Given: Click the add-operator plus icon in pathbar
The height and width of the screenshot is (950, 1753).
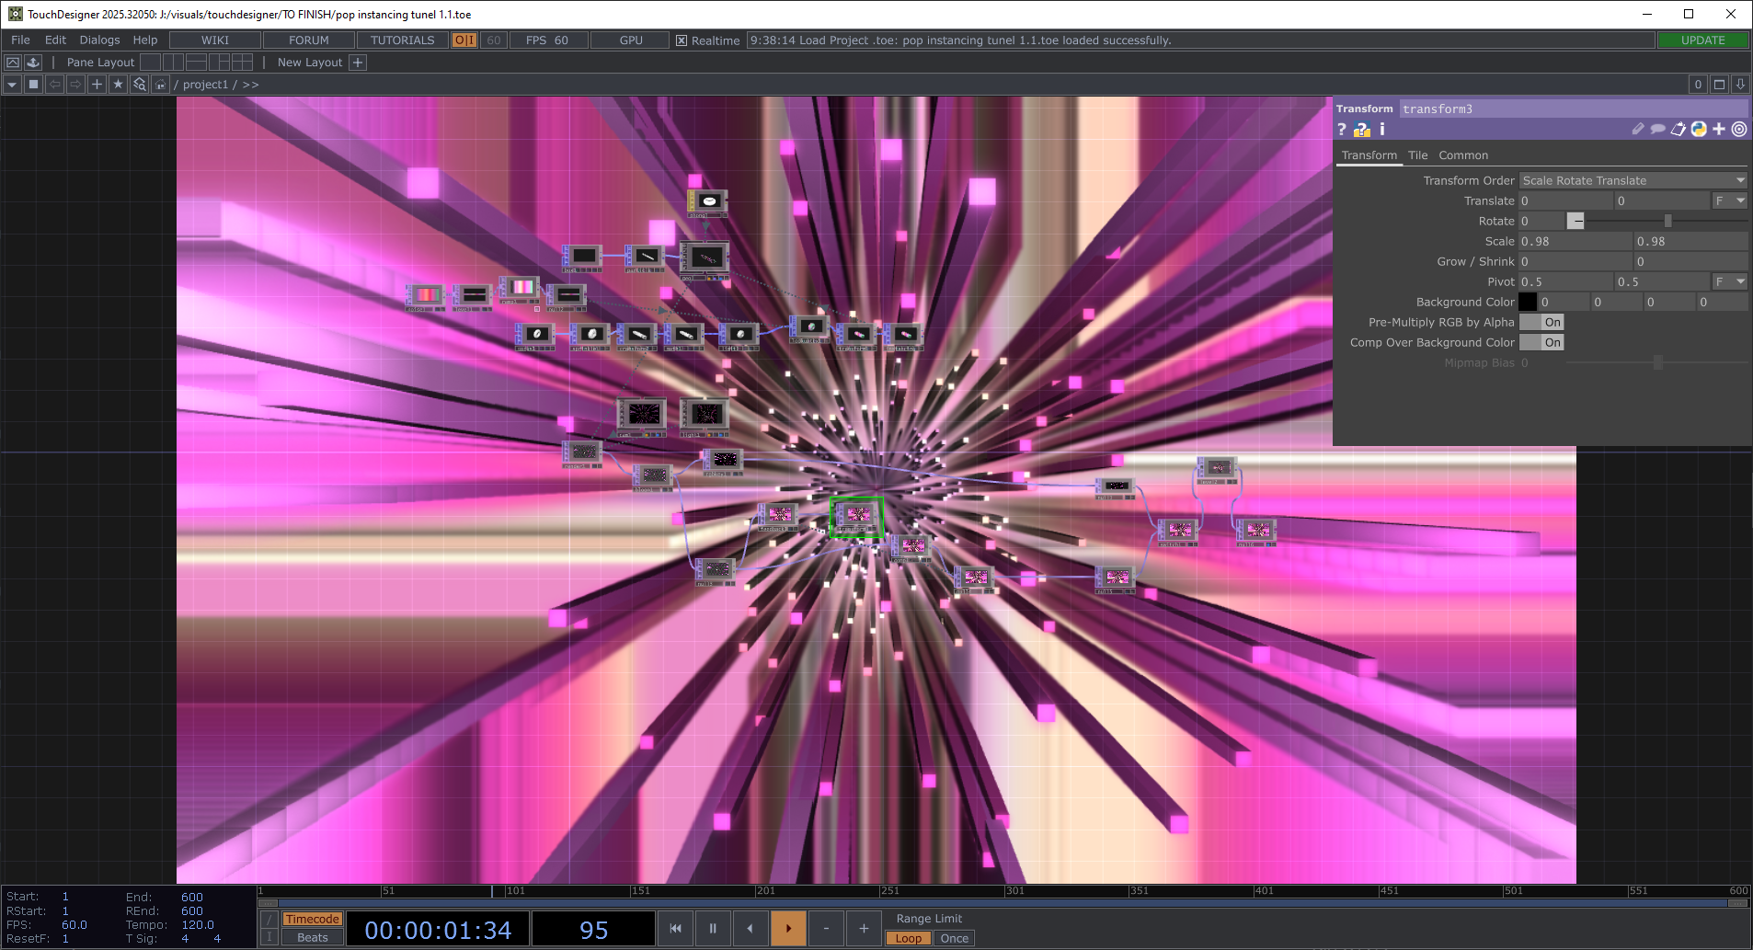Looking at the screenshot, I should click(97, 85).
